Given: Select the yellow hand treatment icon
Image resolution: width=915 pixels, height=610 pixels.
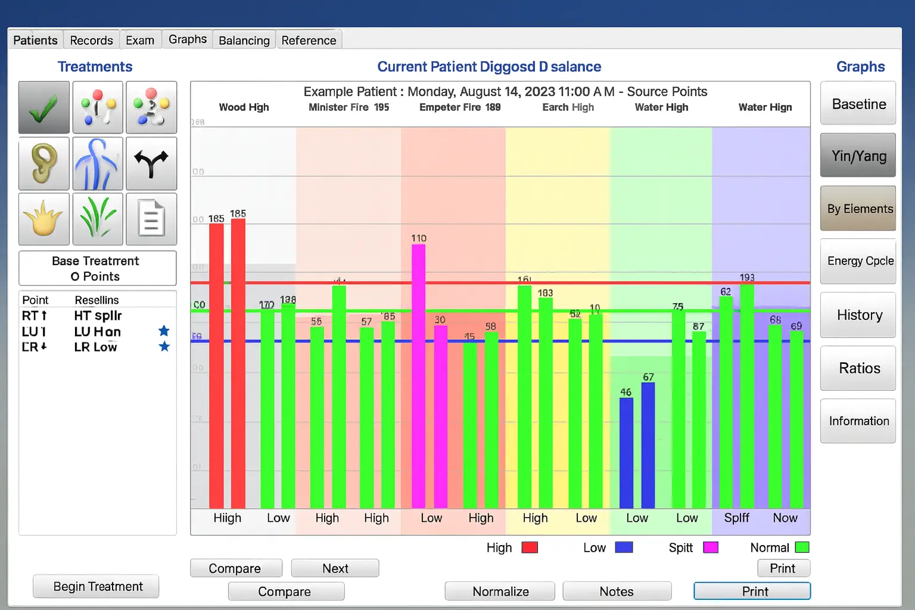Looking at the screenshot, I should point(43,219).
